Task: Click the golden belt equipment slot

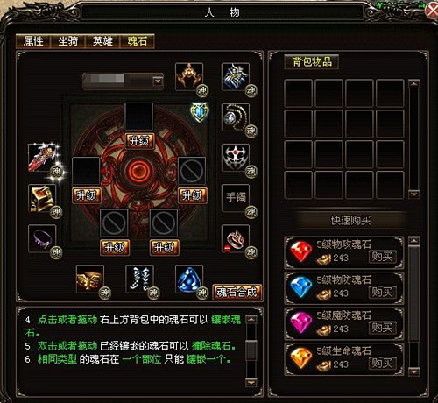Action: tap(90, 279)
